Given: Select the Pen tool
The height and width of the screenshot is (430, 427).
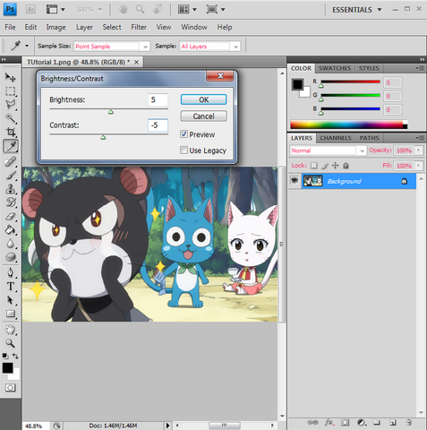Looking at the screenshot, I should [10, 272].
